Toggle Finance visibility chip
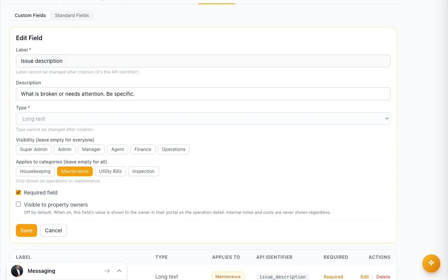 pos(143,149)
